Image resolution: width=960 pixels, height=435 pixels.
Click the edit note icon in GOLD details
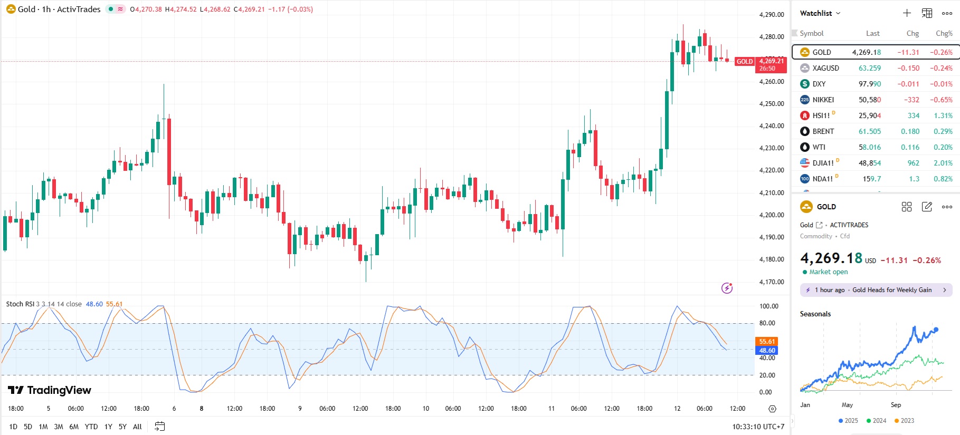coord(927,207)
